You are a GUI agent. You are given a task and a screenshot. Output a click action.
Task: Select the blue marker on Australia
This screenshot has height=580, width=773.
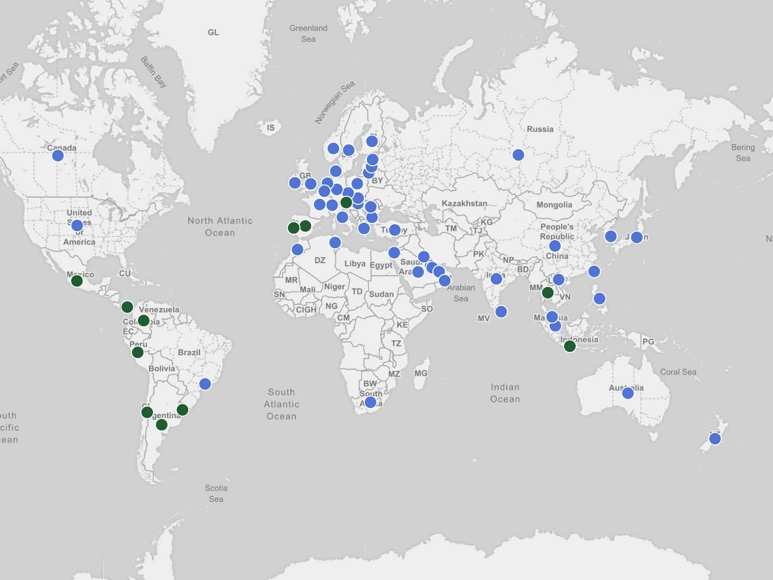pyautogui.click(x=628, y=393)
